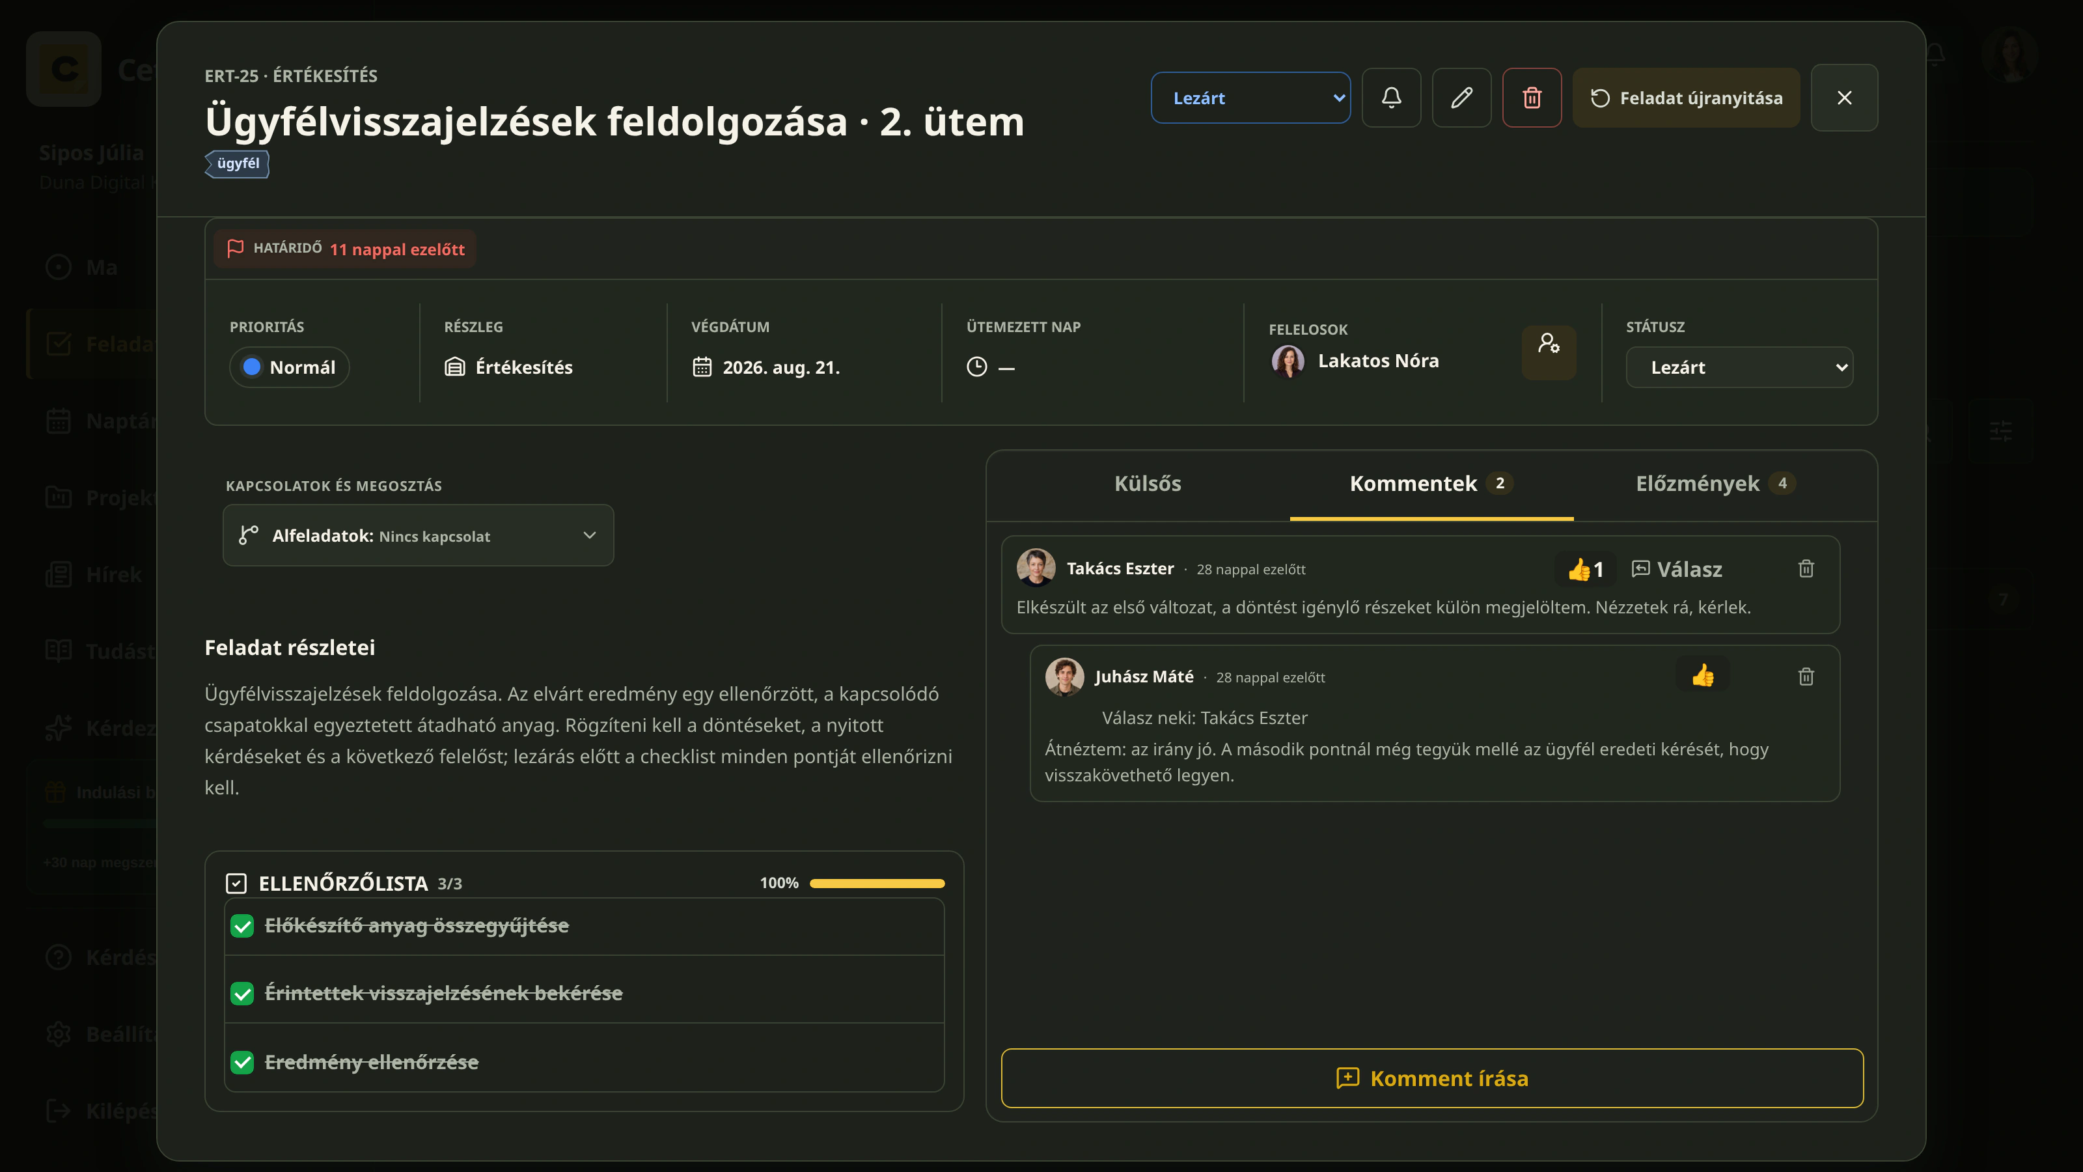Click the filter sliders icon in background
The height and width of the screenshot is (1172, 2083).
point(2000,431)
